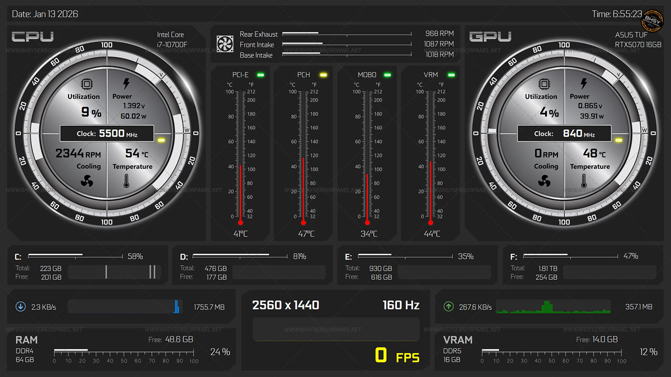Click the GPU '48 °C' temperature value
Screen dimensions: 671x377
click(595, 153)
